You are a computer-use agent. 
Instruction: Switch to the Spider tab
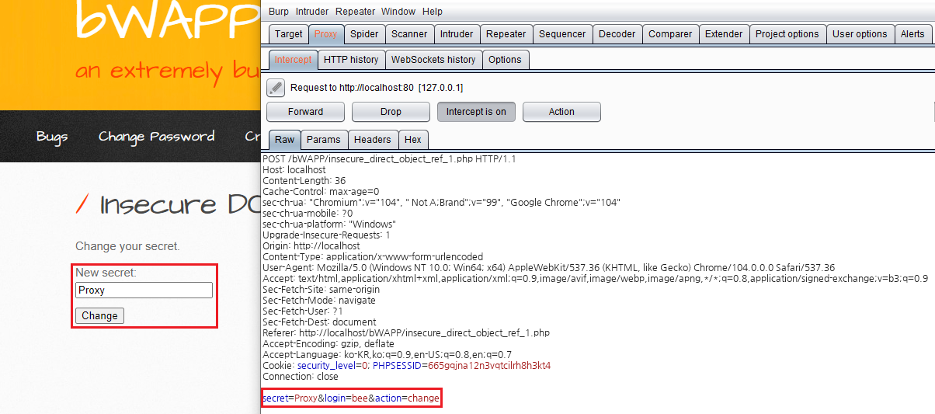pos(364,34)
